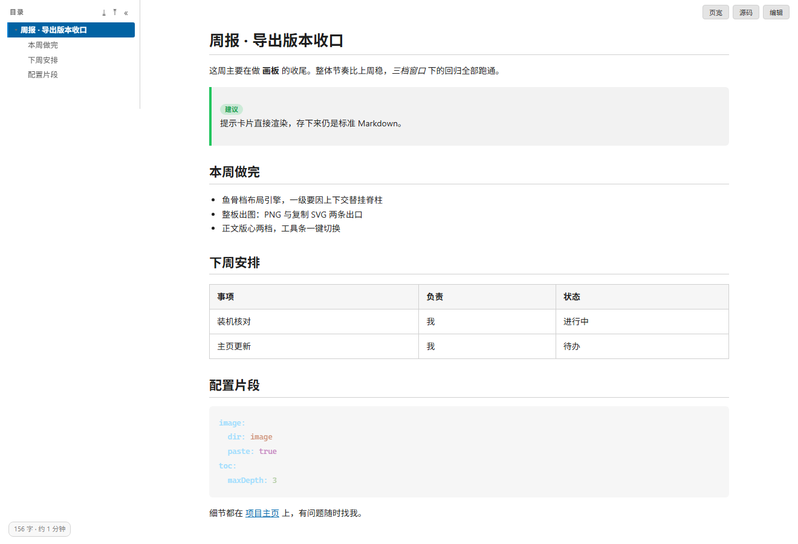The height and width of the screenshot is (544, 798).
Task: Click the bold word 画板 in the intro
Action: tap(271, 71)
